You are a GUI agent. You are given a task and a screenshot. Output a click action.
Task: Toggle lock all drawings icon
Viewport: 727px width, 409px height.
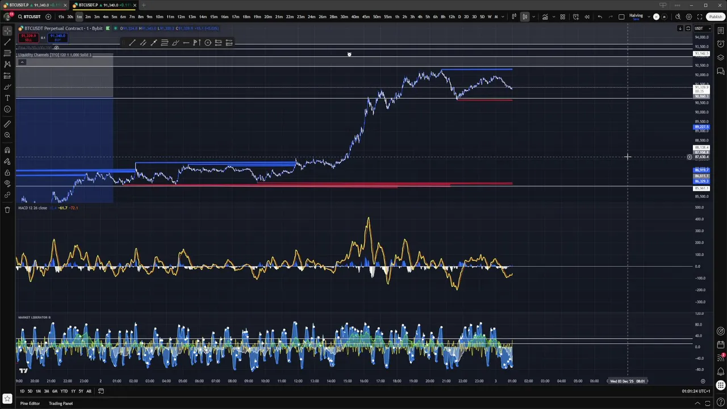(x=7, y=173)
